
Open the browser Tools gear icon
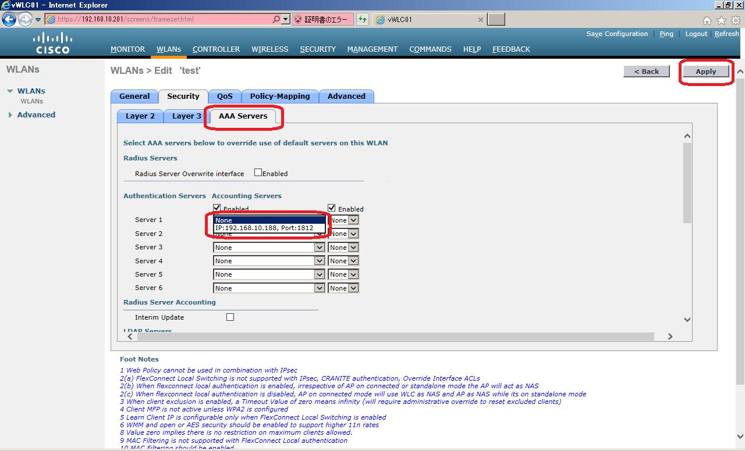coord(736,20)
